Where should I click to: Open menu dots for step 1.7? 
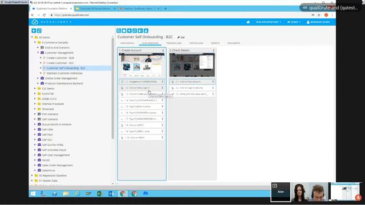(x=162, y=119)
